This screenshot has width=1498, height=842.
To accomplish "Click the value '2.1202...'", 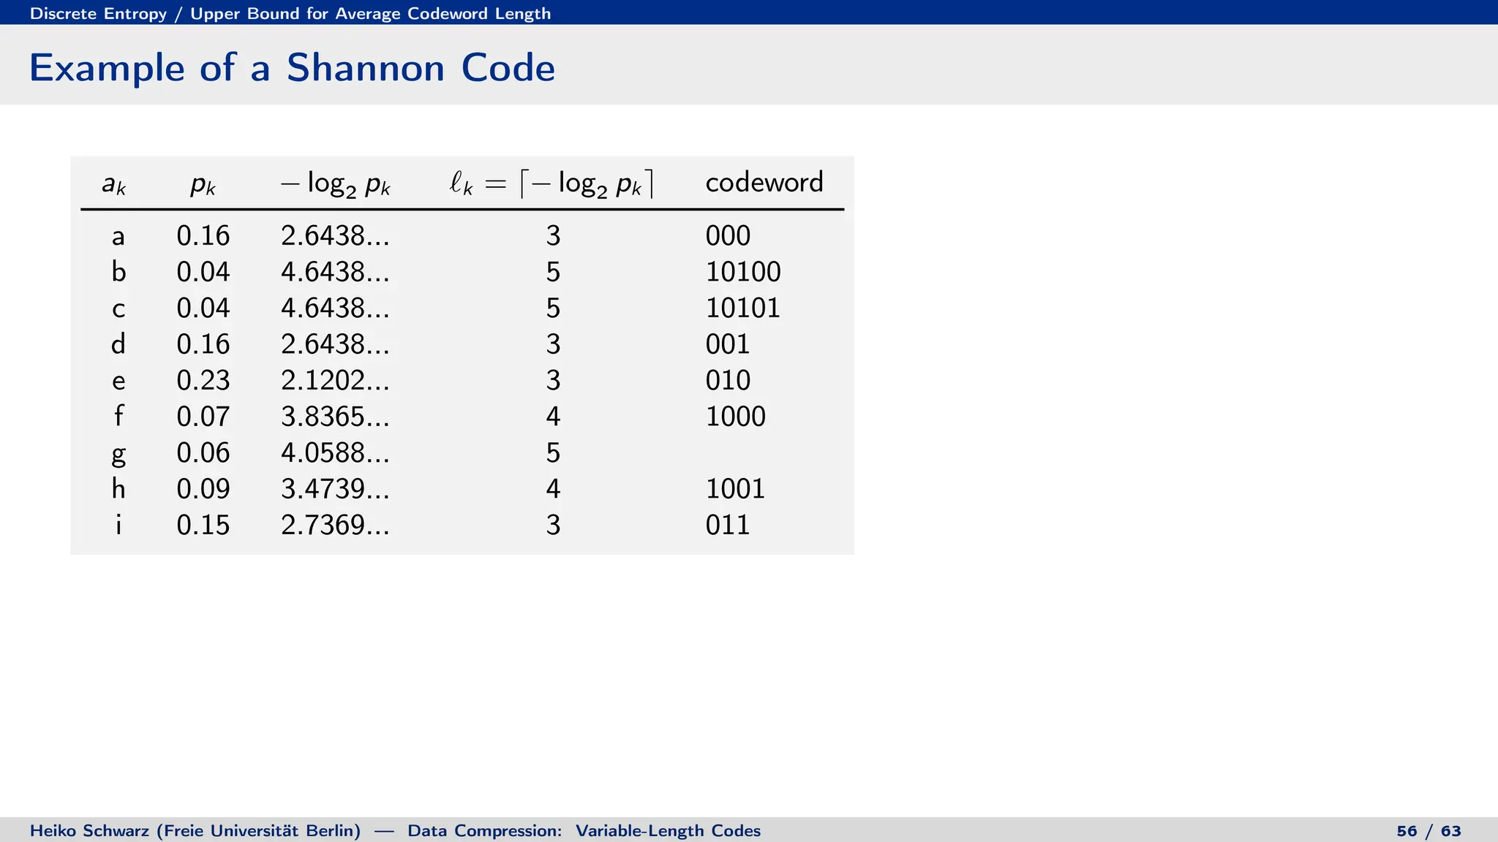I will [x=336, y=381].
